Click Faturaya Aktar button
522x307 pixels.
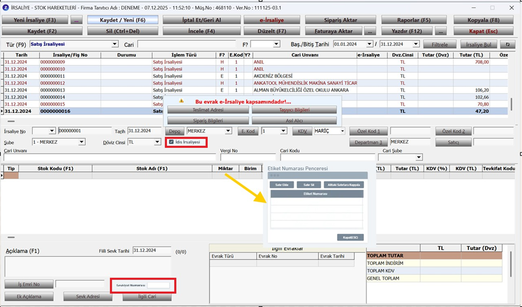334,31
